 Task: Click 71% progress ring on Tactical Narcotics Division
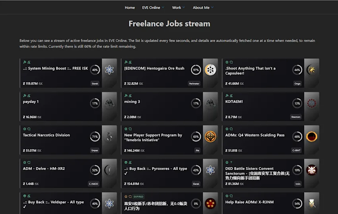(95, 137)
